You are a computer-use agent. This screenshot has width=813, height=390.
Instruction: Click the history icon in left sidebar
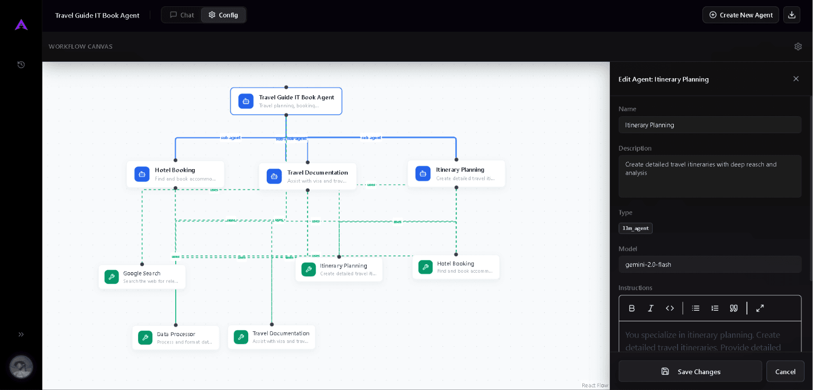pos(21,64)
